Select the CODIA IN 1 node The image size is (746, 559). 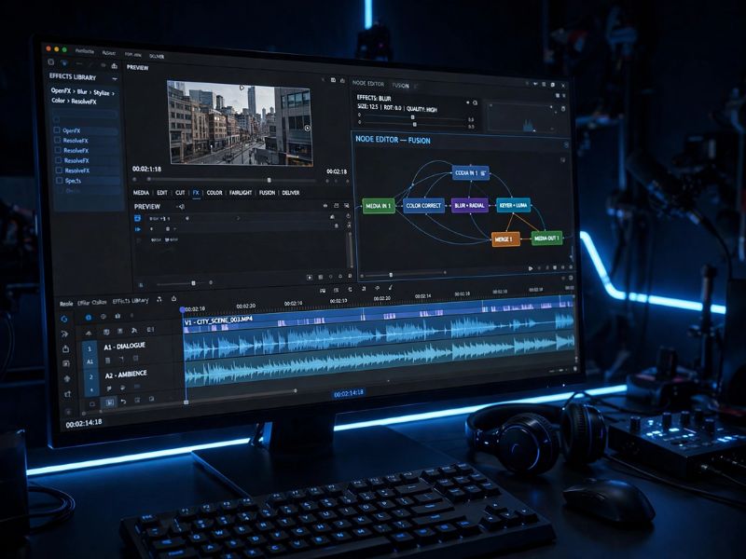[470, 173]
